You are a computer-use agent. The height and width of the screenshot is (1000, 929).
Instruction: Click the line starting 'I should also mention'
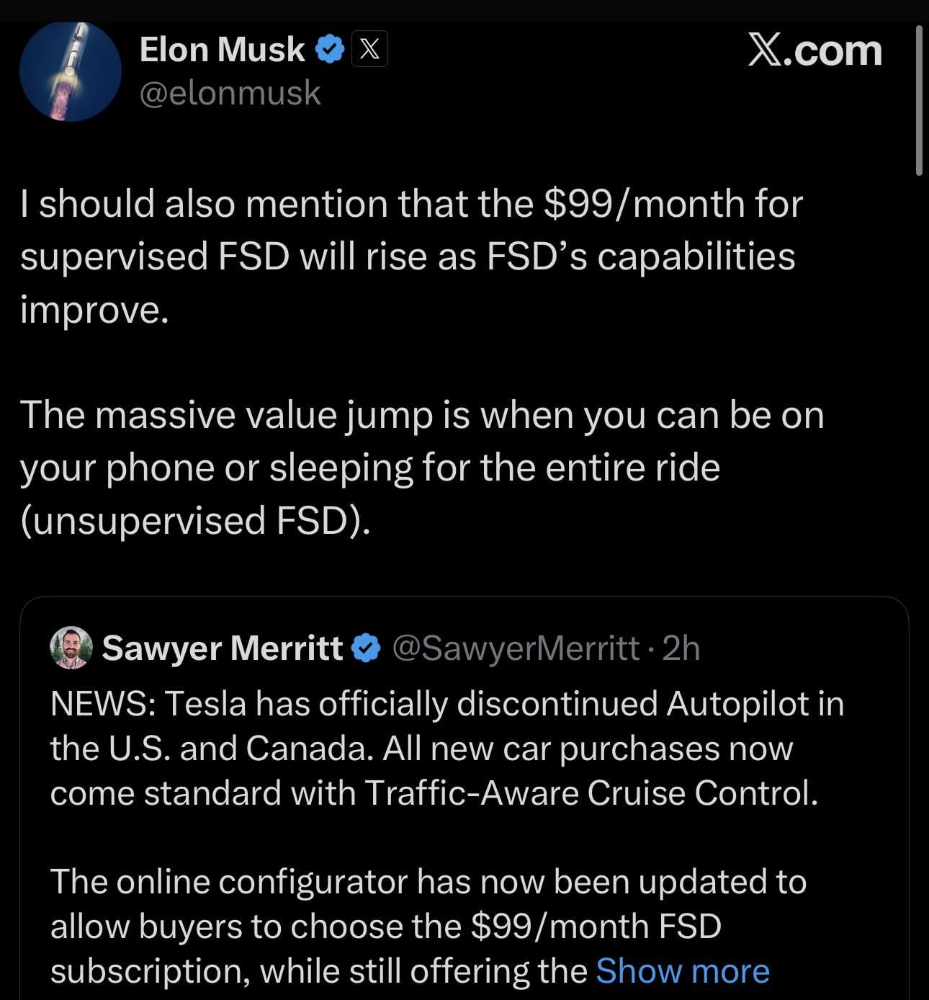pyautogui.click(x=410, y=204)
